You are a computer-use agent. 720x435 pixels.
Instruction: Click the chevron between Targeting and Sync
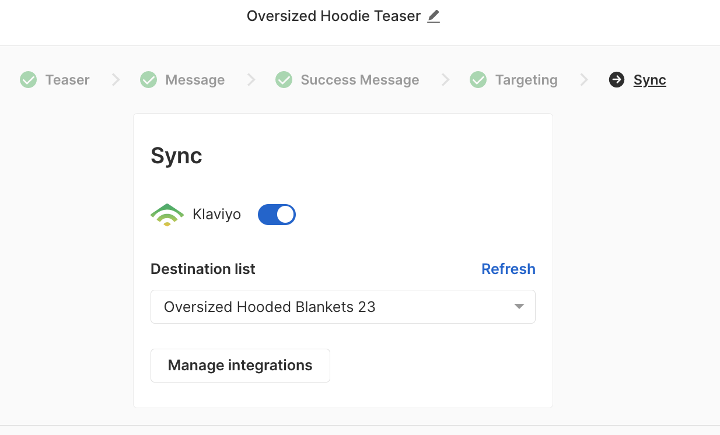tap(585, 79)
